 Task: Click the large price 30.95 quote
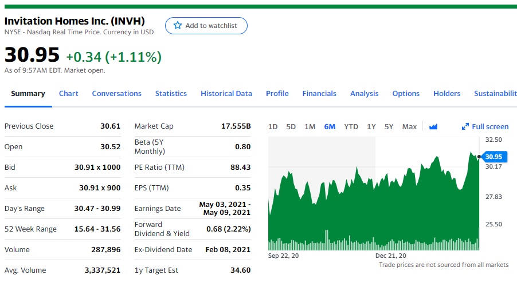(32, 55)
